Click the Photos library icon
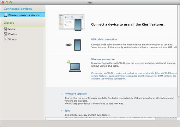 click(x=5, y=34)
